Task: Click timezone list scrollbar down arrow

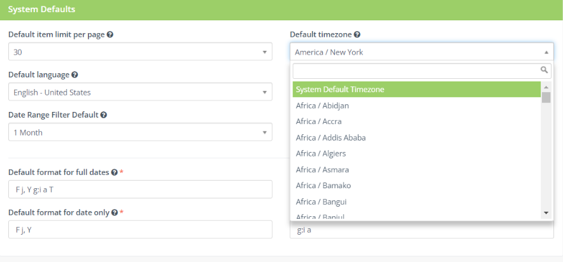Action: tap(546, 212)
